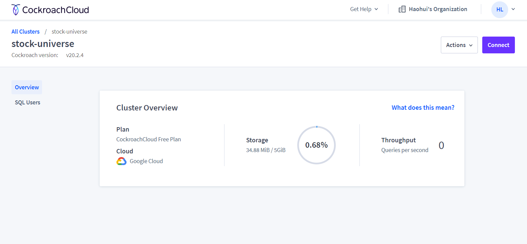Click the Cockroach version v20.2.4 text
This screenshot has width=527, height=244.
pyautogui.click(x=75, y=55)
